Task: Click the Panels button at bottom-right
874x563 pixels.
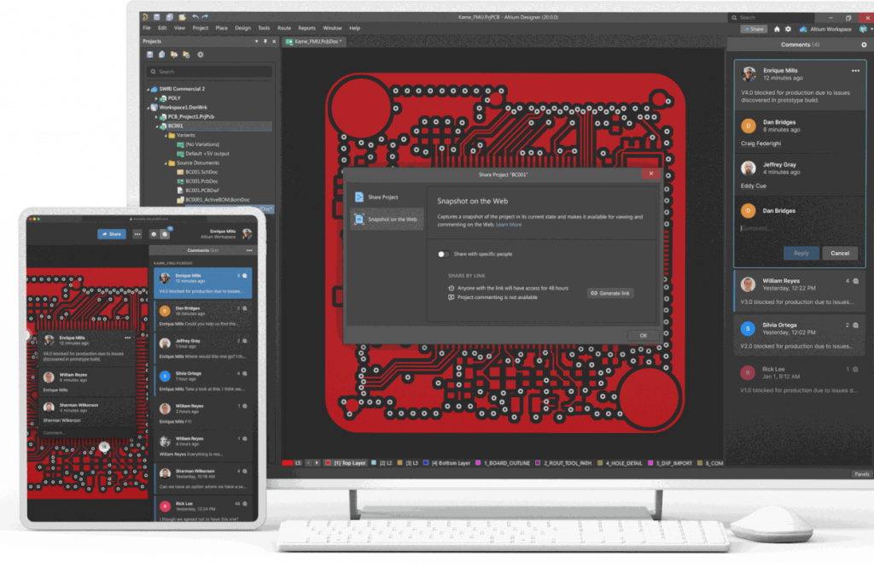Action: click(x=862, y=474)
